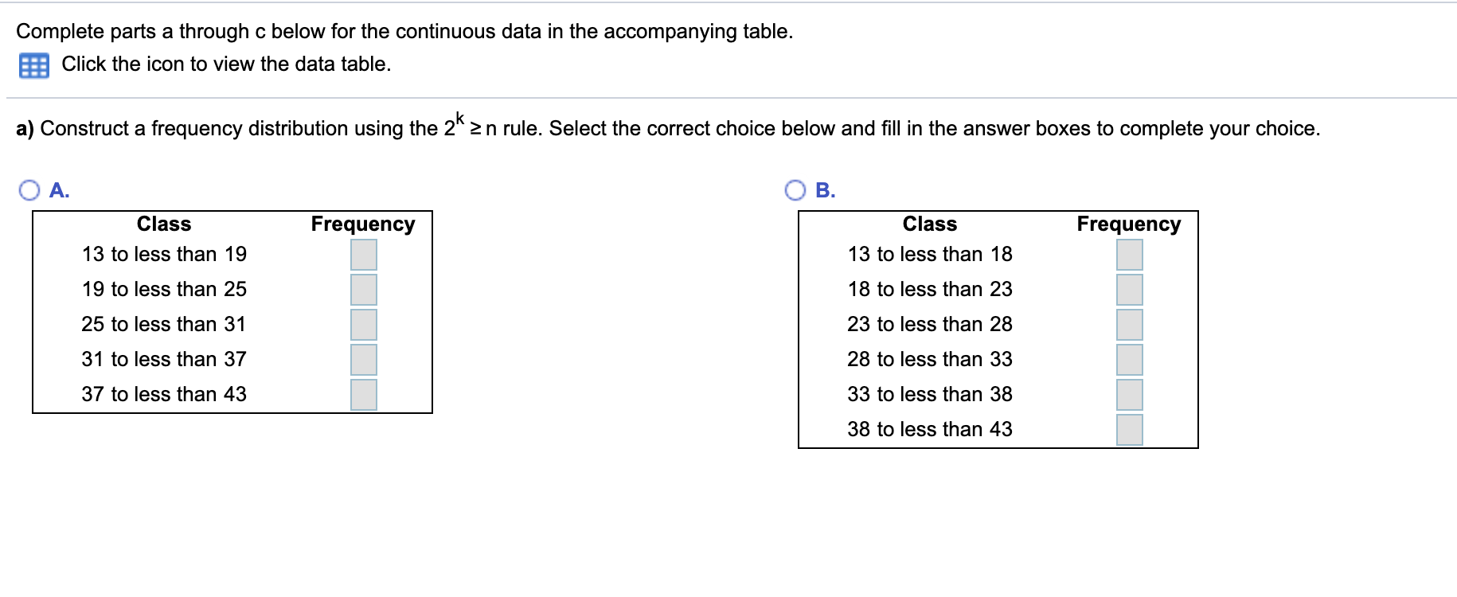Click frequency box for '38 to less than 43'
Image resolution: width=1457 pixels, height=597 pixels.
(x=1130, y=429)
